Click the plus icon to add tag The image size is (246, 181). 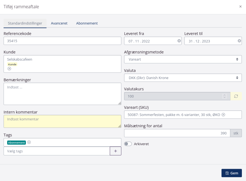(116, 151)
